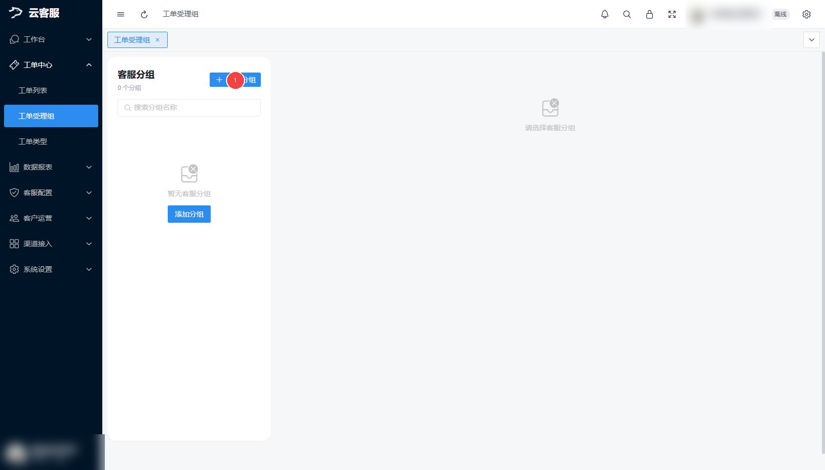The image size is (825, 470).
Task: Click the plus add group button at top
Action: [235, 80]
